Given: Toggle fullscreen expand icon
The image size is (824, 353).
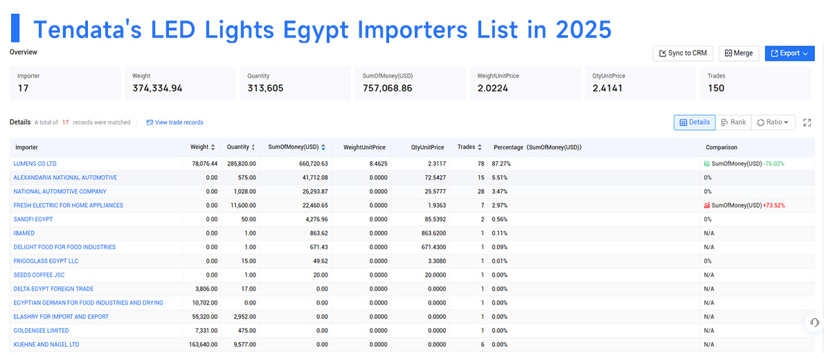Looking at the screenshot, I should point(807,122).
